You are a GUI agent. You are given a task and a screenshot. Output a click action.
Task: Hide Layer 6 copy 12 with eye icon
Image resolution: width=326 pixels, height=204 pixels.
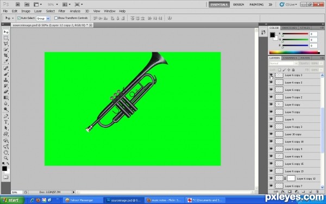[x=271, y=178]
